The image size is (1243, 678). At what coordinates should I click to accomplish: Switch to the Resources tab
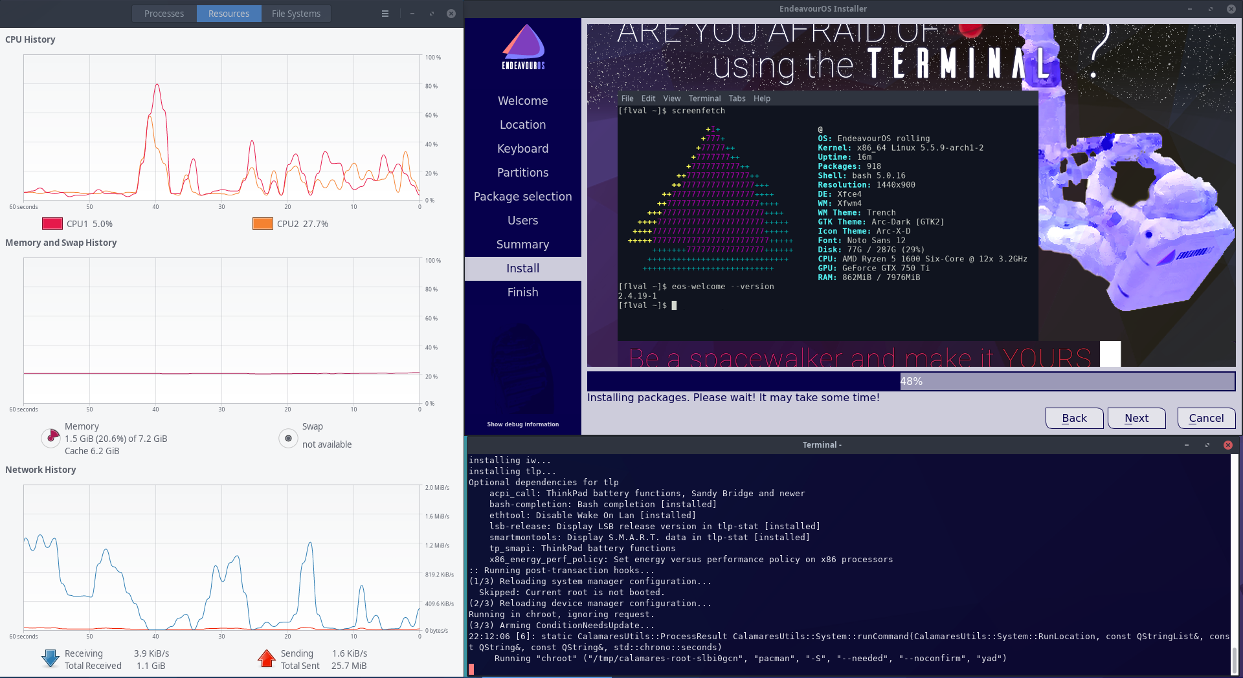click(x=229, y=14)
